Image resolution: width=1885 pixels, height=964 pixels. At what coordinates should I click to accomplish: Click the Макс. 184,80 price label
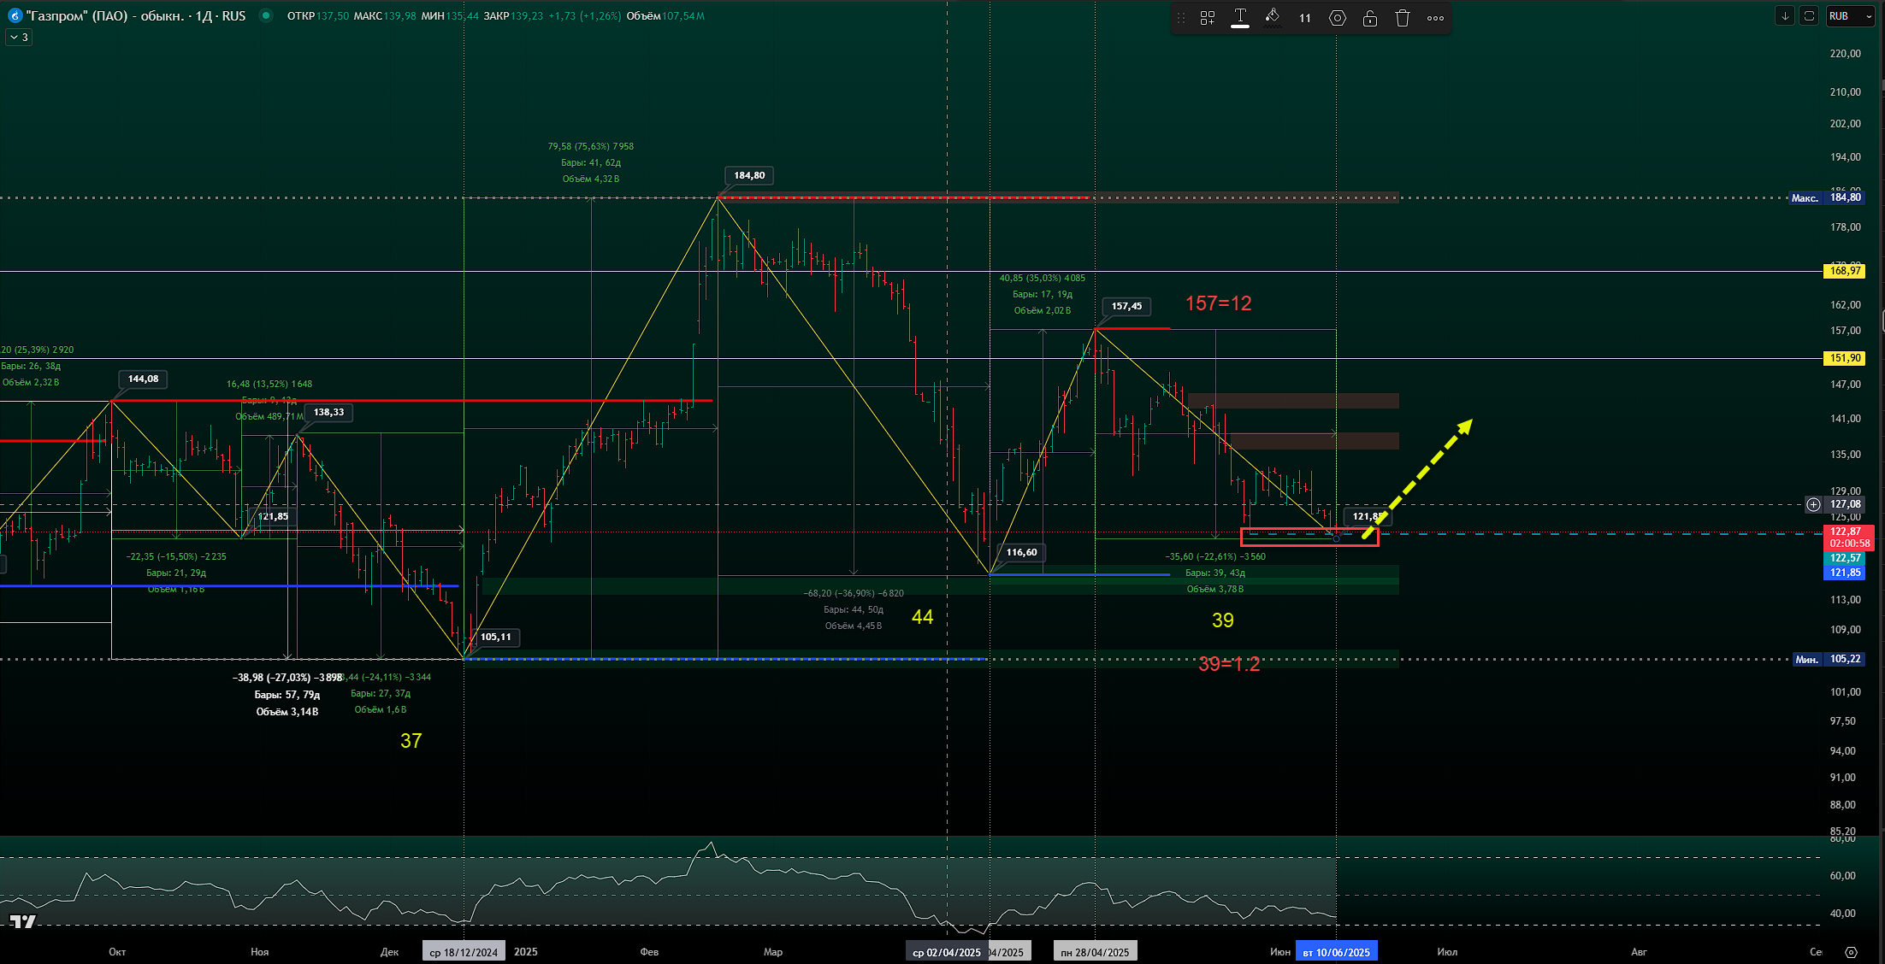1828,197
